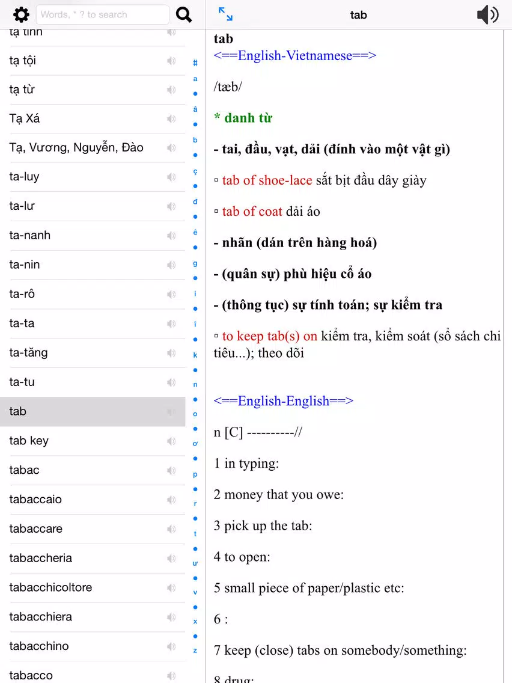Open entry "tab key" in word list
Viewport: 512px width, 683px height.
[93, 441]
